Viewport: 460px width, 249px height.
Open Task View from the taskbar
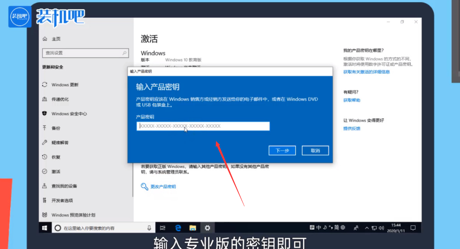[x=163, y=228]
